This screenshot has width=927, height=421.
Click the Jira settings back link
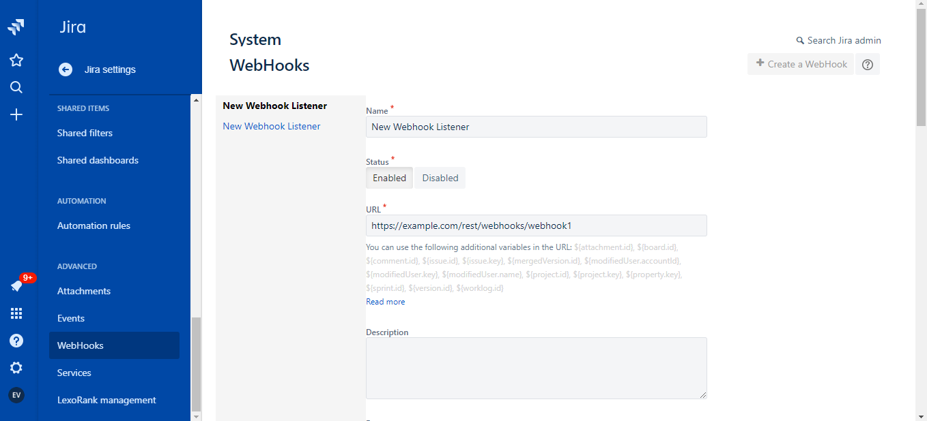110,69
